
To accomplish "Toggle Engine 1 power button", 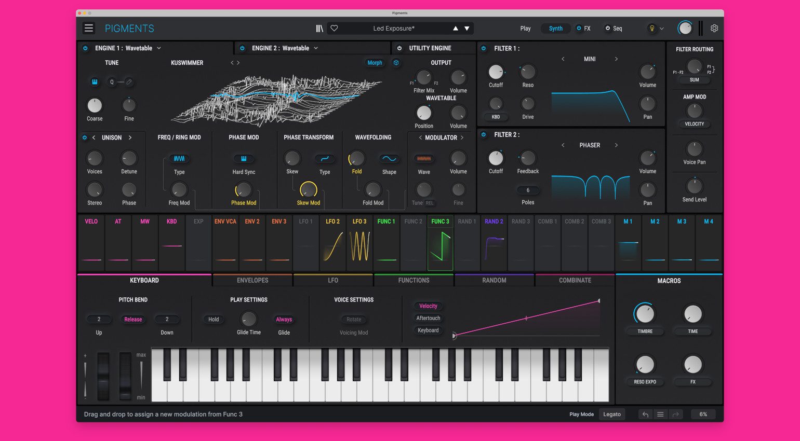I will [85, 48].
